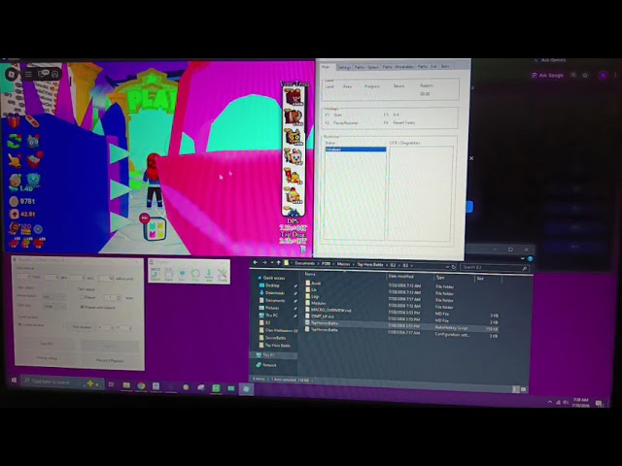Select the AutoHotkey Script file row
The height and width of the screenshot is (466, 622).
pyautogui.click(x=401, y=324)
